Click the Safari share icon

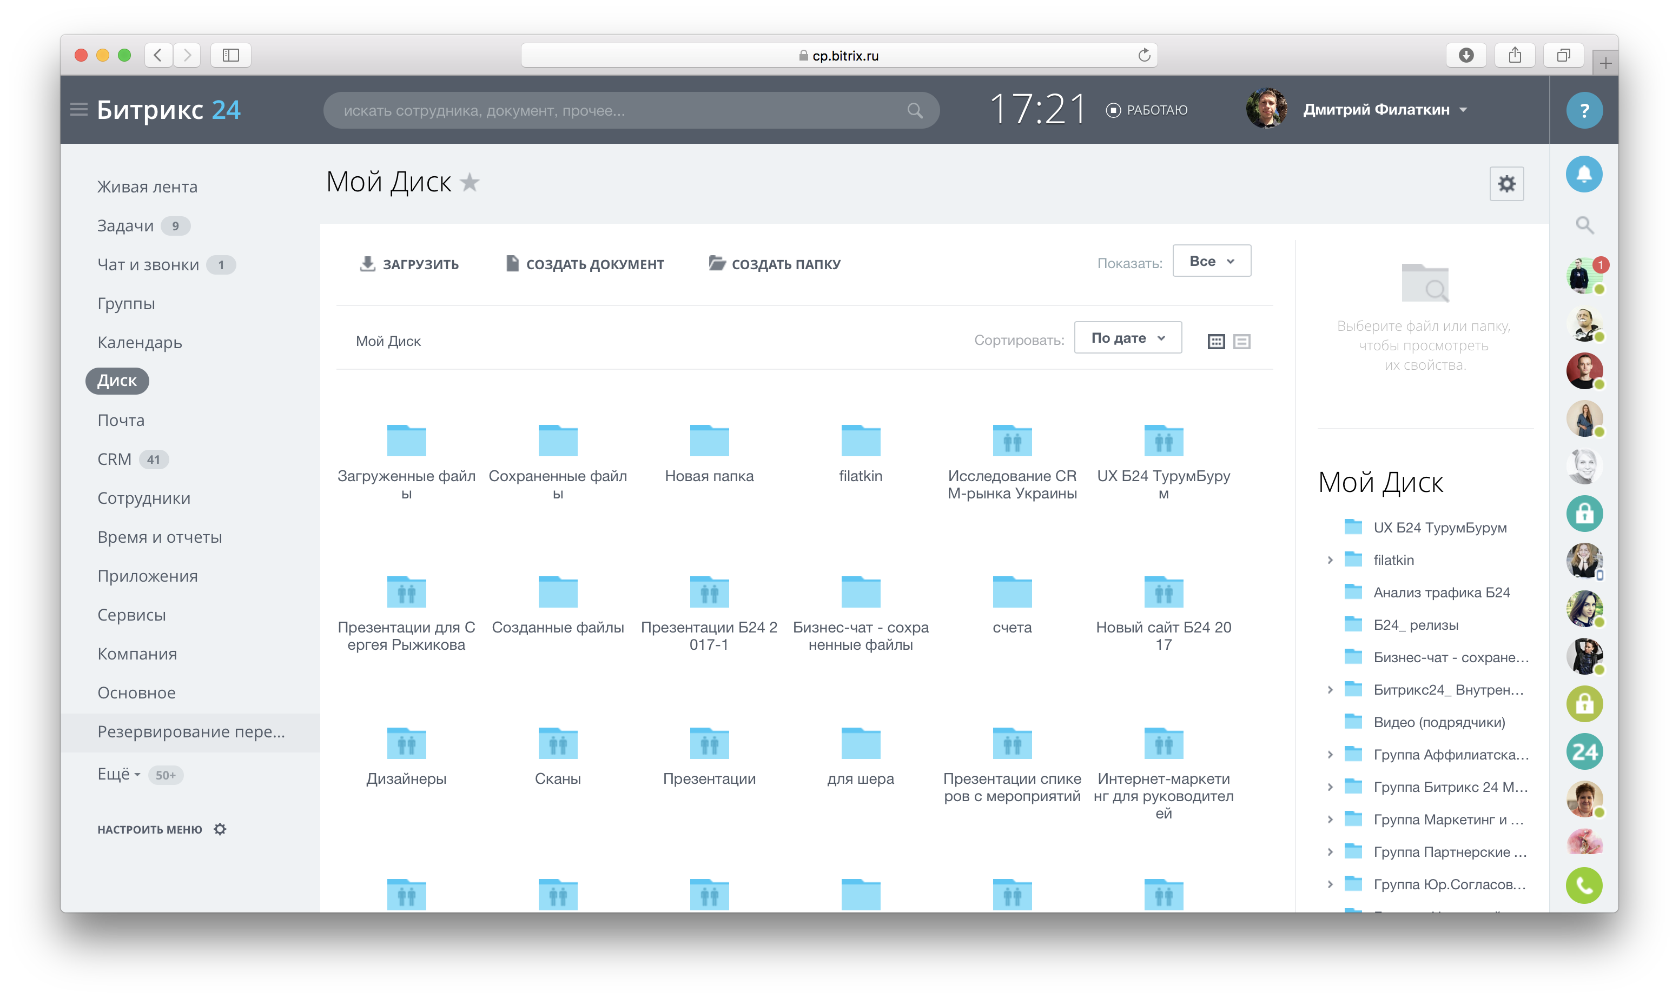tap(1514, 55)
